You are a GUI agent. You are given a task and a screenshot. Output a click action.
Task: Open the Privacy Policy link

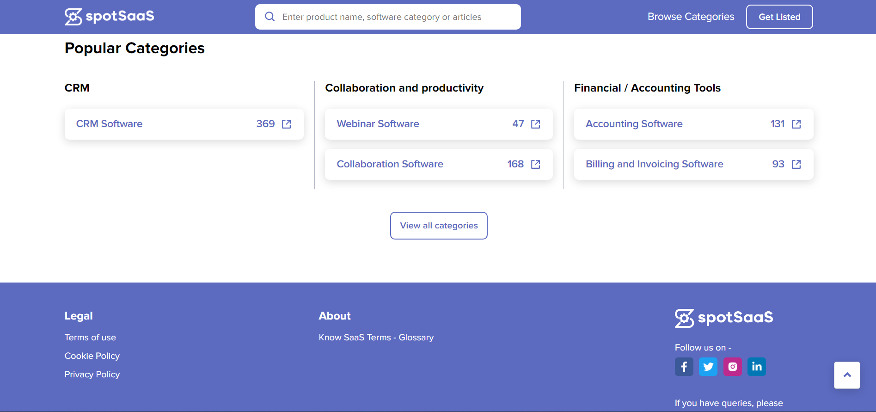tap(92, 375)
